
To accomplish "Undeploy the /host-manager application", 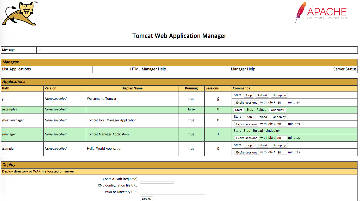I will pyautogui.click(x=279, y=117).
